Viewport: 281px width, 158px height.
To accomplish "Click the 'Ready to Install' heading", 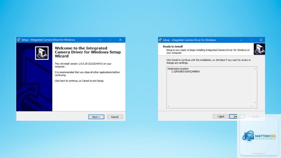I will 173,46.
